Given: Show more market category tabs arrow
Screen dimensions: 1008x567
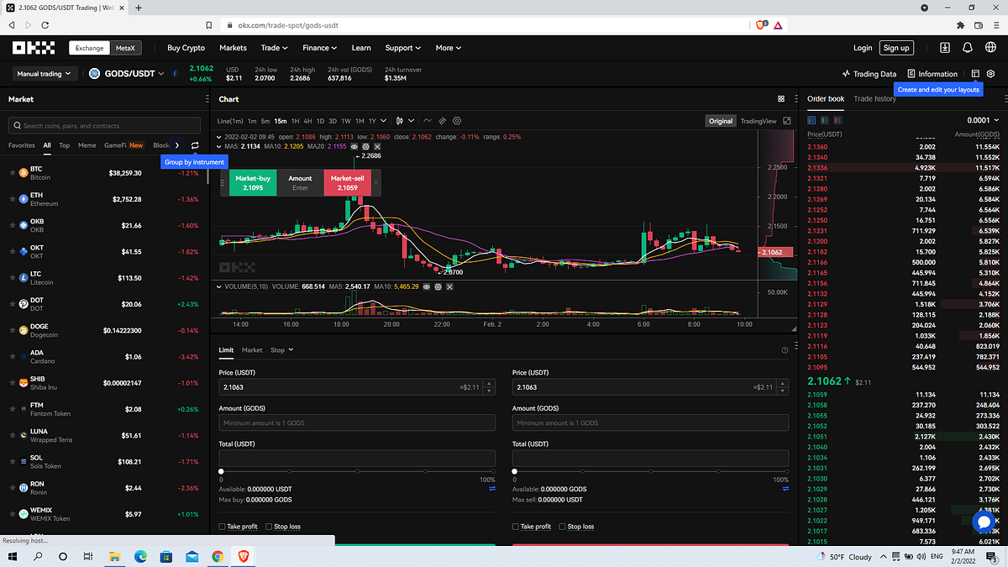Looking at the screenshot, I should tap(177, 145).
